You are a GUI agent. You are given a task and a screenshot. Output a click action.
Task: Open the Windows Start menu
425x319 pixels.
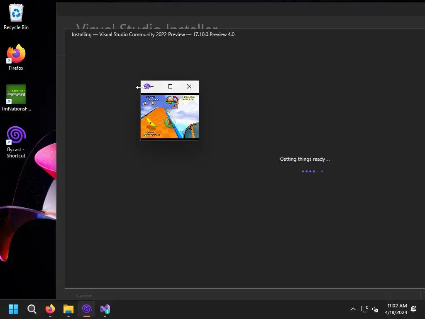[13, 309]
